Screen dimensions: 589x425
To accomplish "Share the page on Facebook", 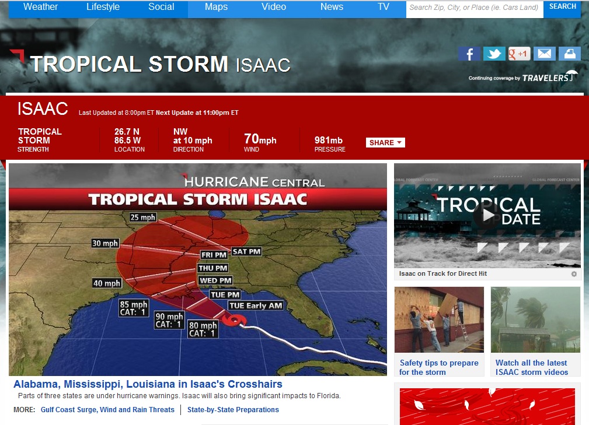I will 469,54.
